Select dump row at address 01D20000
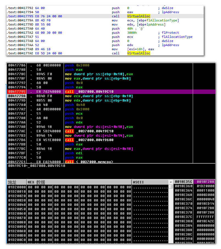221x249 pixels. click(x=87, y=187)
